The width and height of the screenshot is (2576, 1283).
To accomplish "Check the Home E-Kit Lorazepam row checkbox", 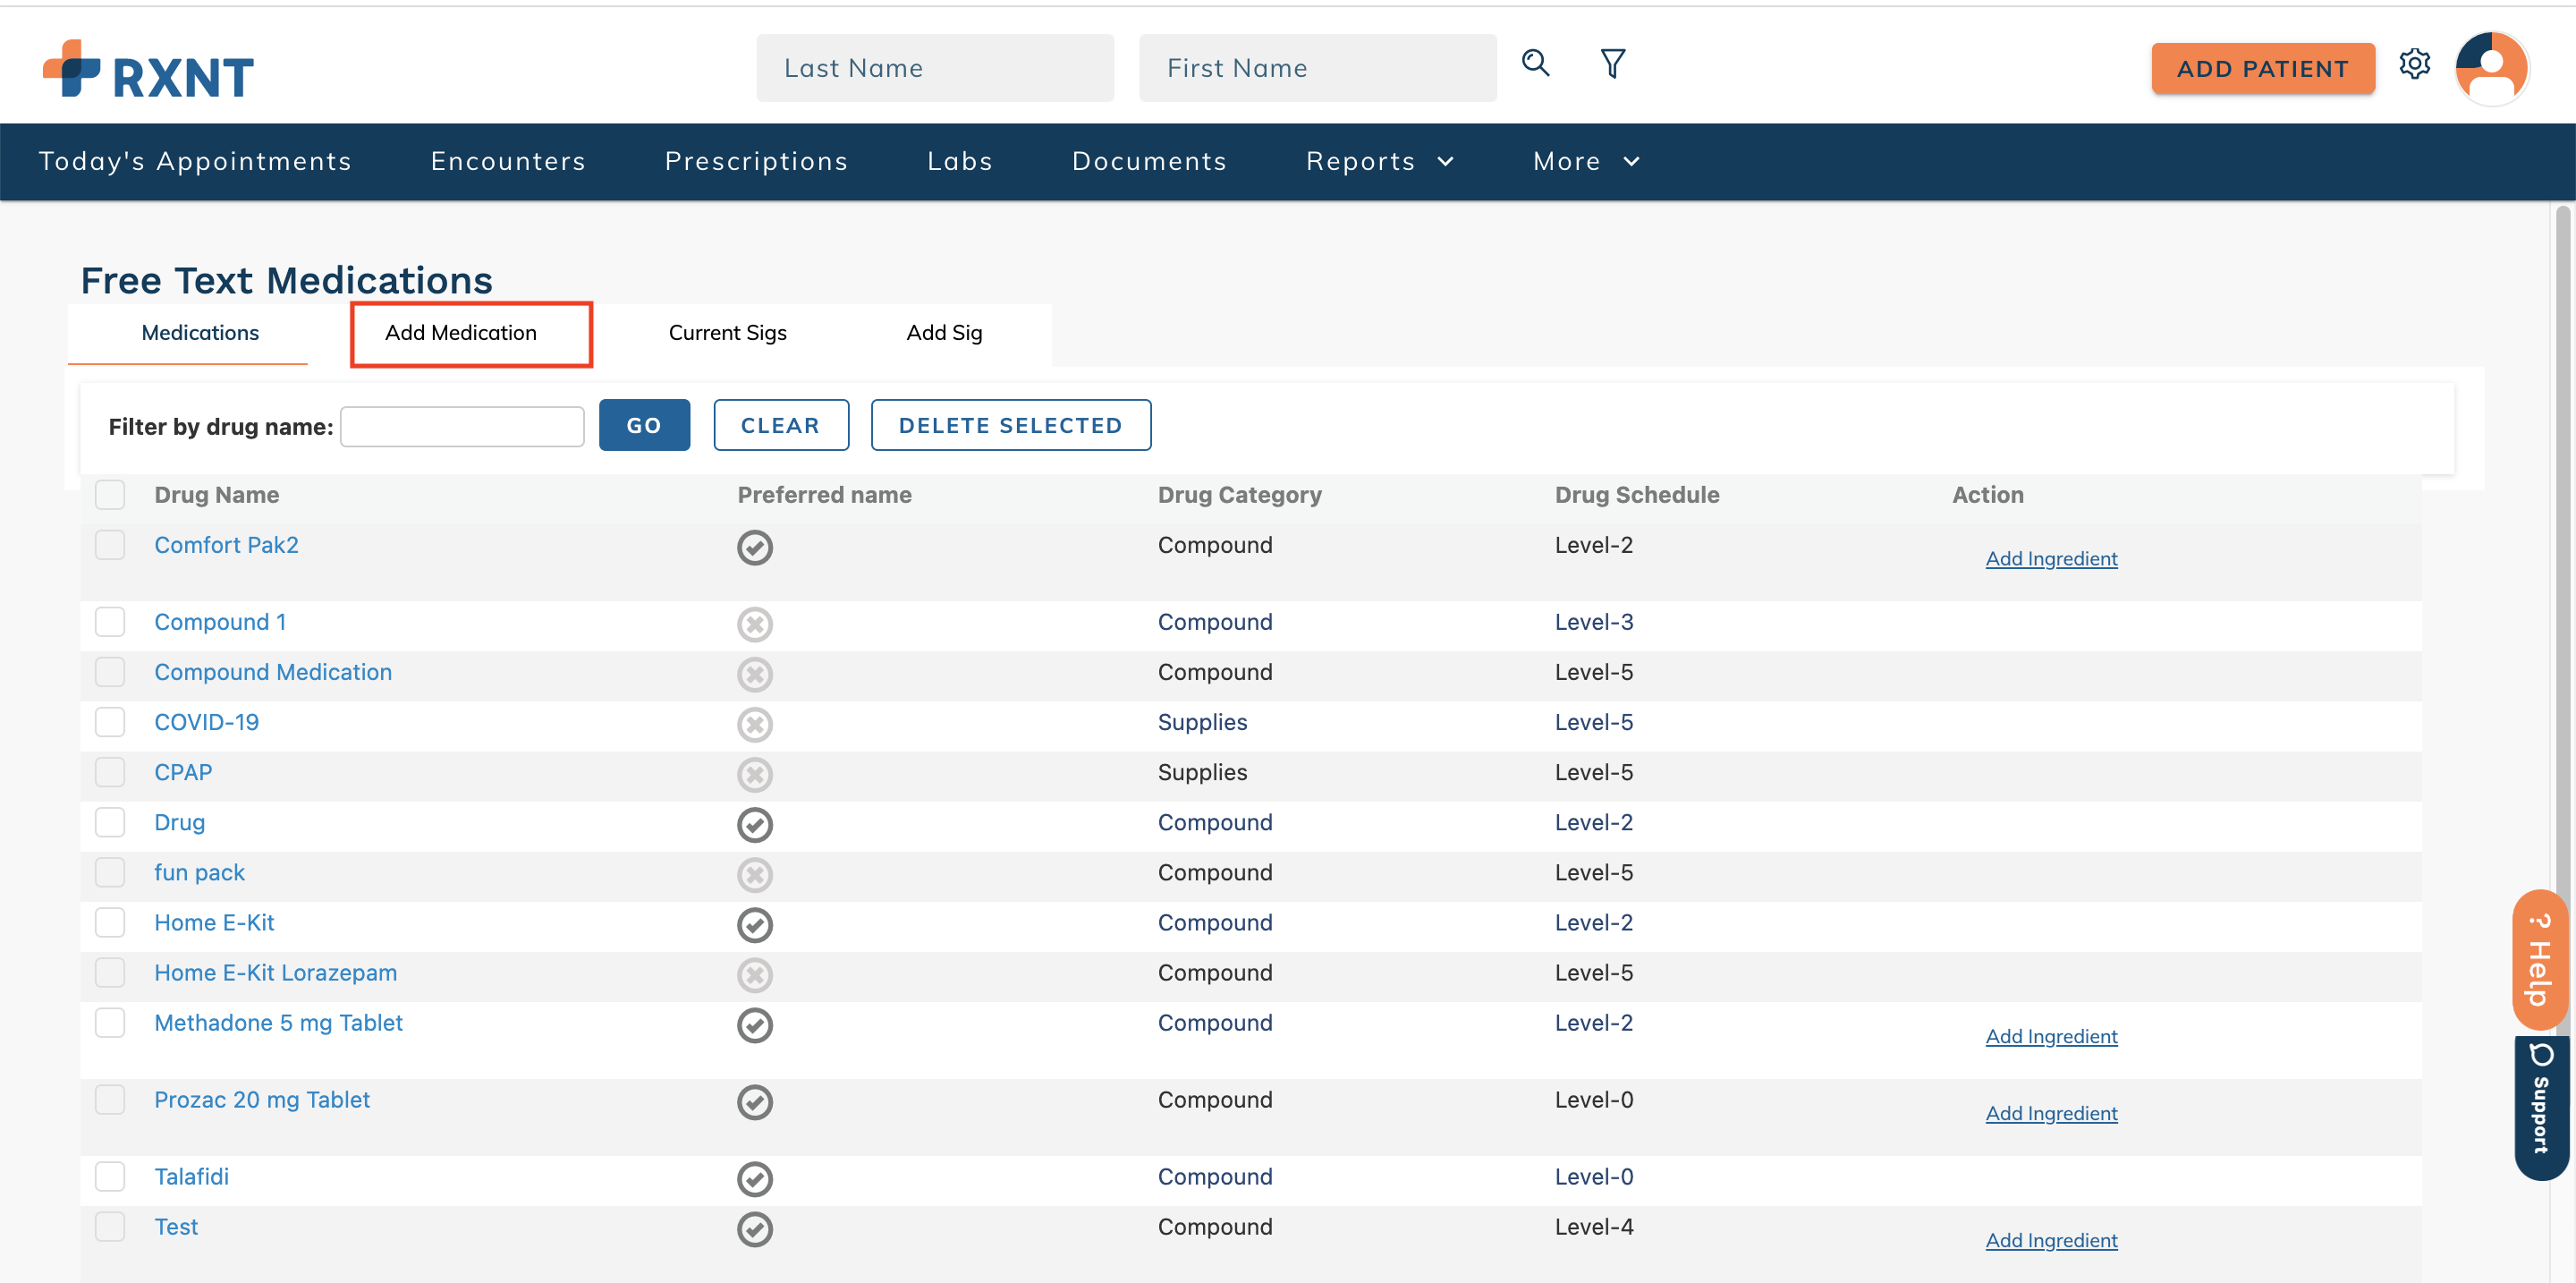I will 110,971.
